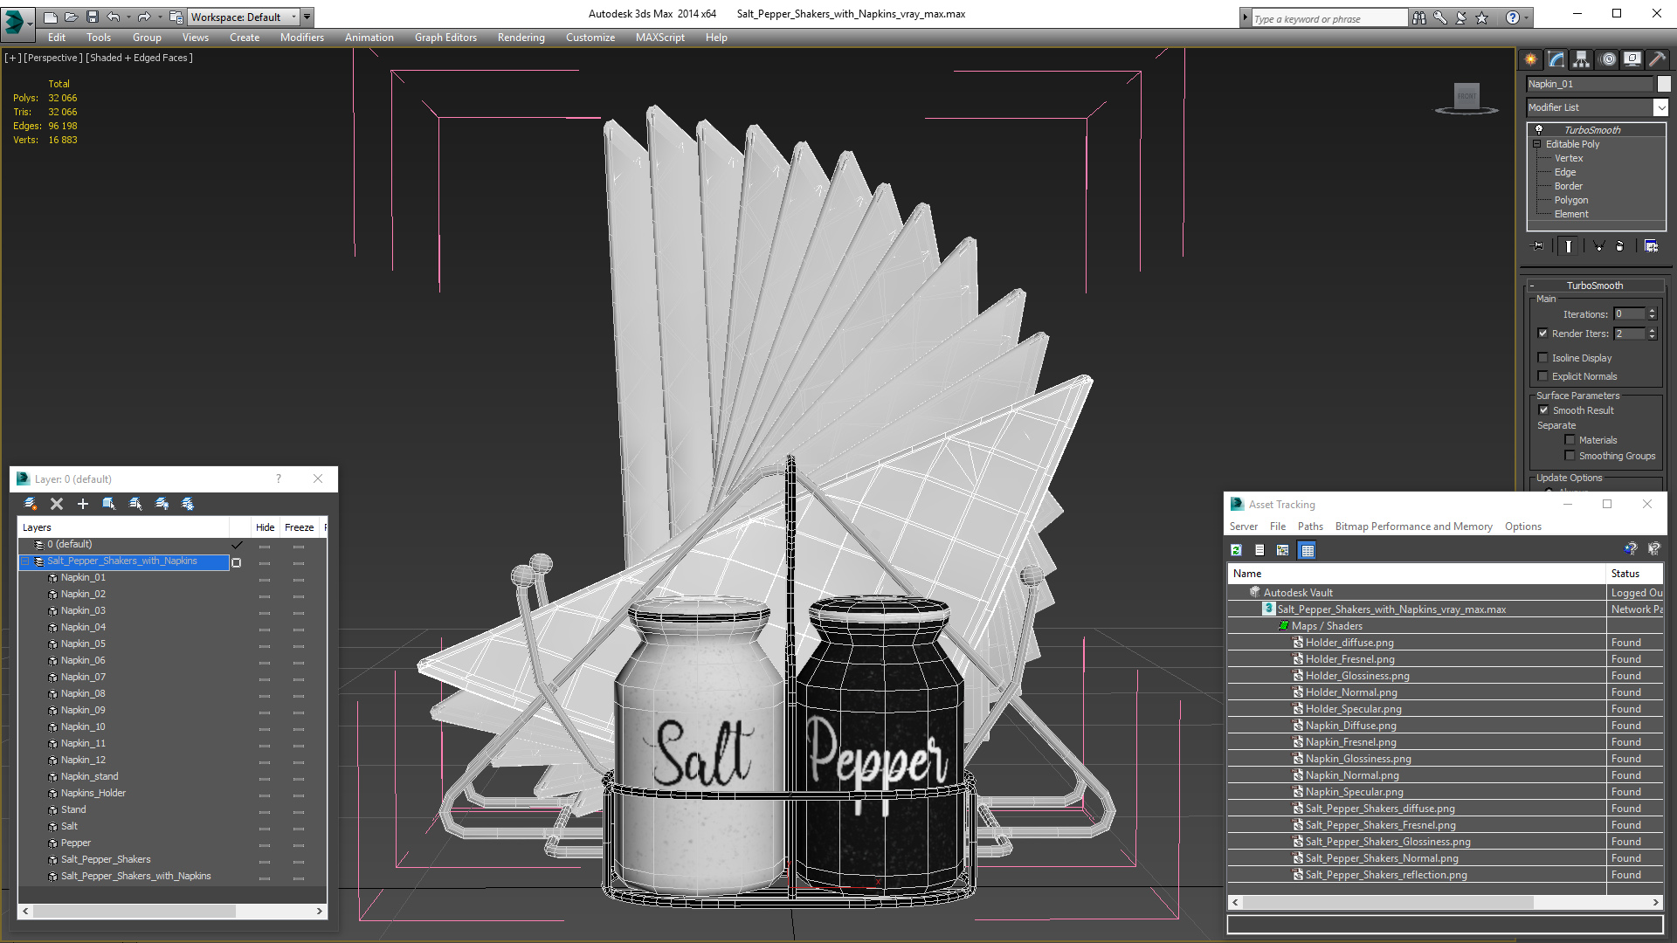Click Hide/Unhide All Layers icon
This screenshot has width=1677, height=943.
click(162, 504)
